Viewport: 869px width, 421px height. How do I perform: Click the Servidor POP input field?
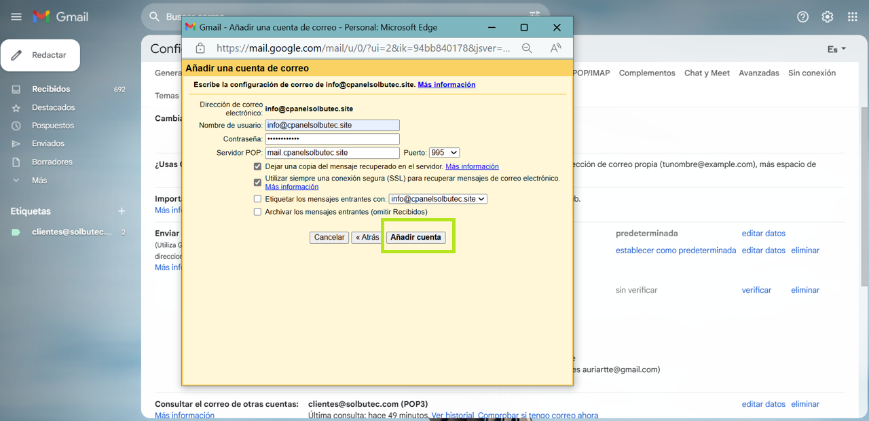(332, 153)
